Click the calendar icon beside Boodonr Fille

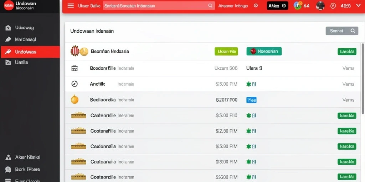tap(74, 68)
